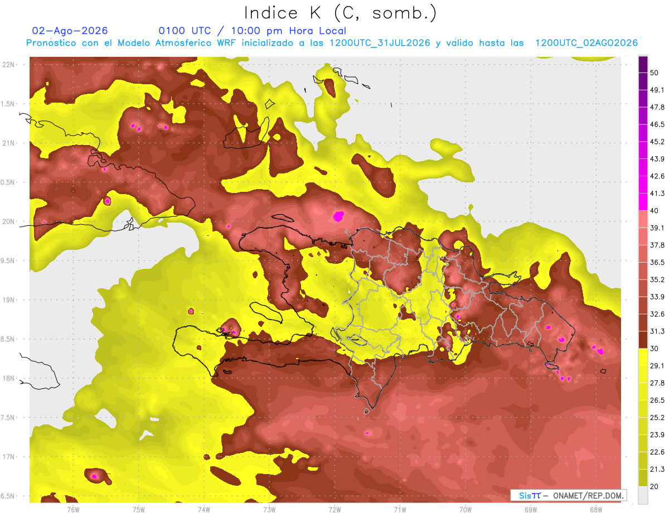This screenshot has height=517, width=669.
Task: Click the '31.3' colorbar value
Action: tap(657, 331)
